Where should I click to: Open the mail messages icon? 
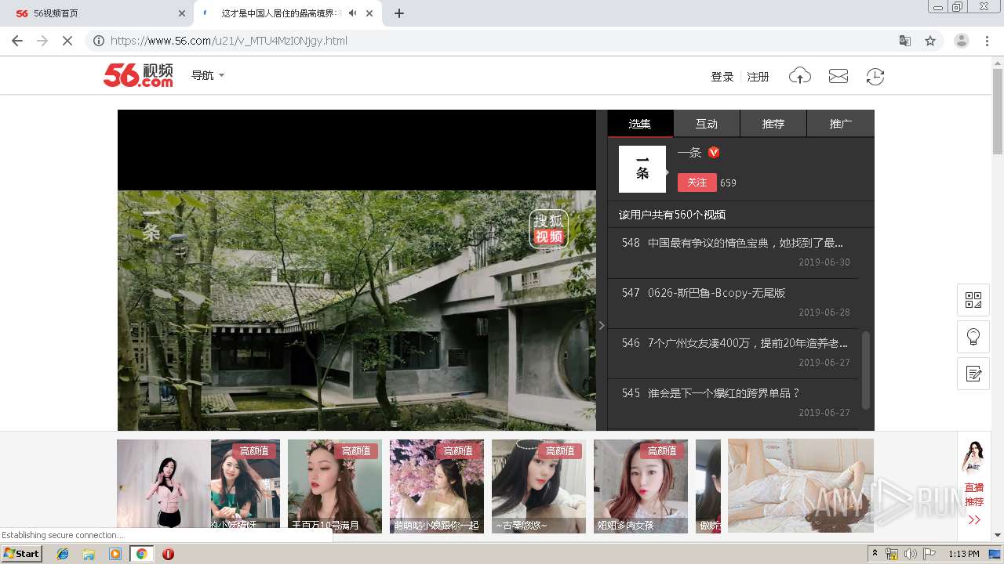pos(838,76)
